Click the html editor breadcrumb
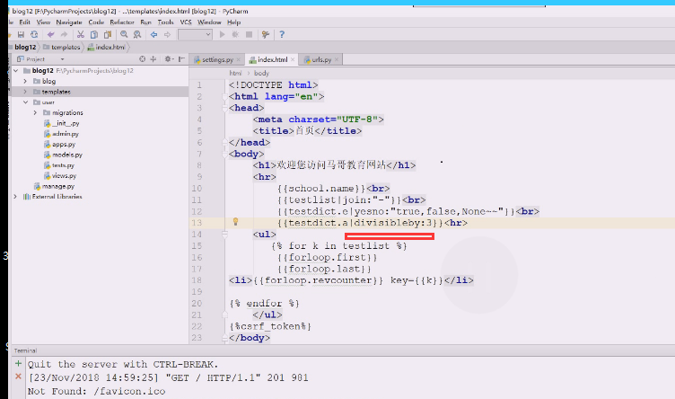 (x=235, y=74)
